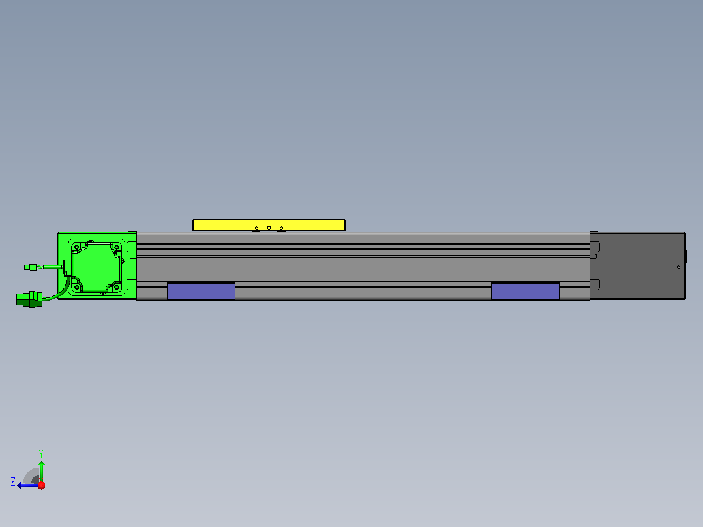Screen dimensions: 703x527
Task: Click the "Y" axis label
Action: 41,454
